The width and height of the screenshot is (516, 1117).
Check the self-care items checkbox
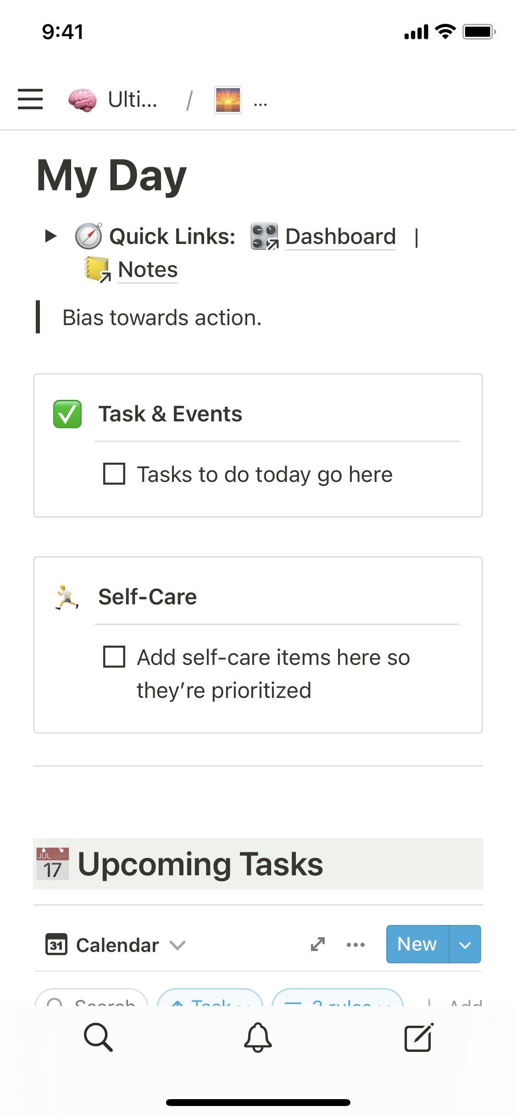[x=114, y=657]
